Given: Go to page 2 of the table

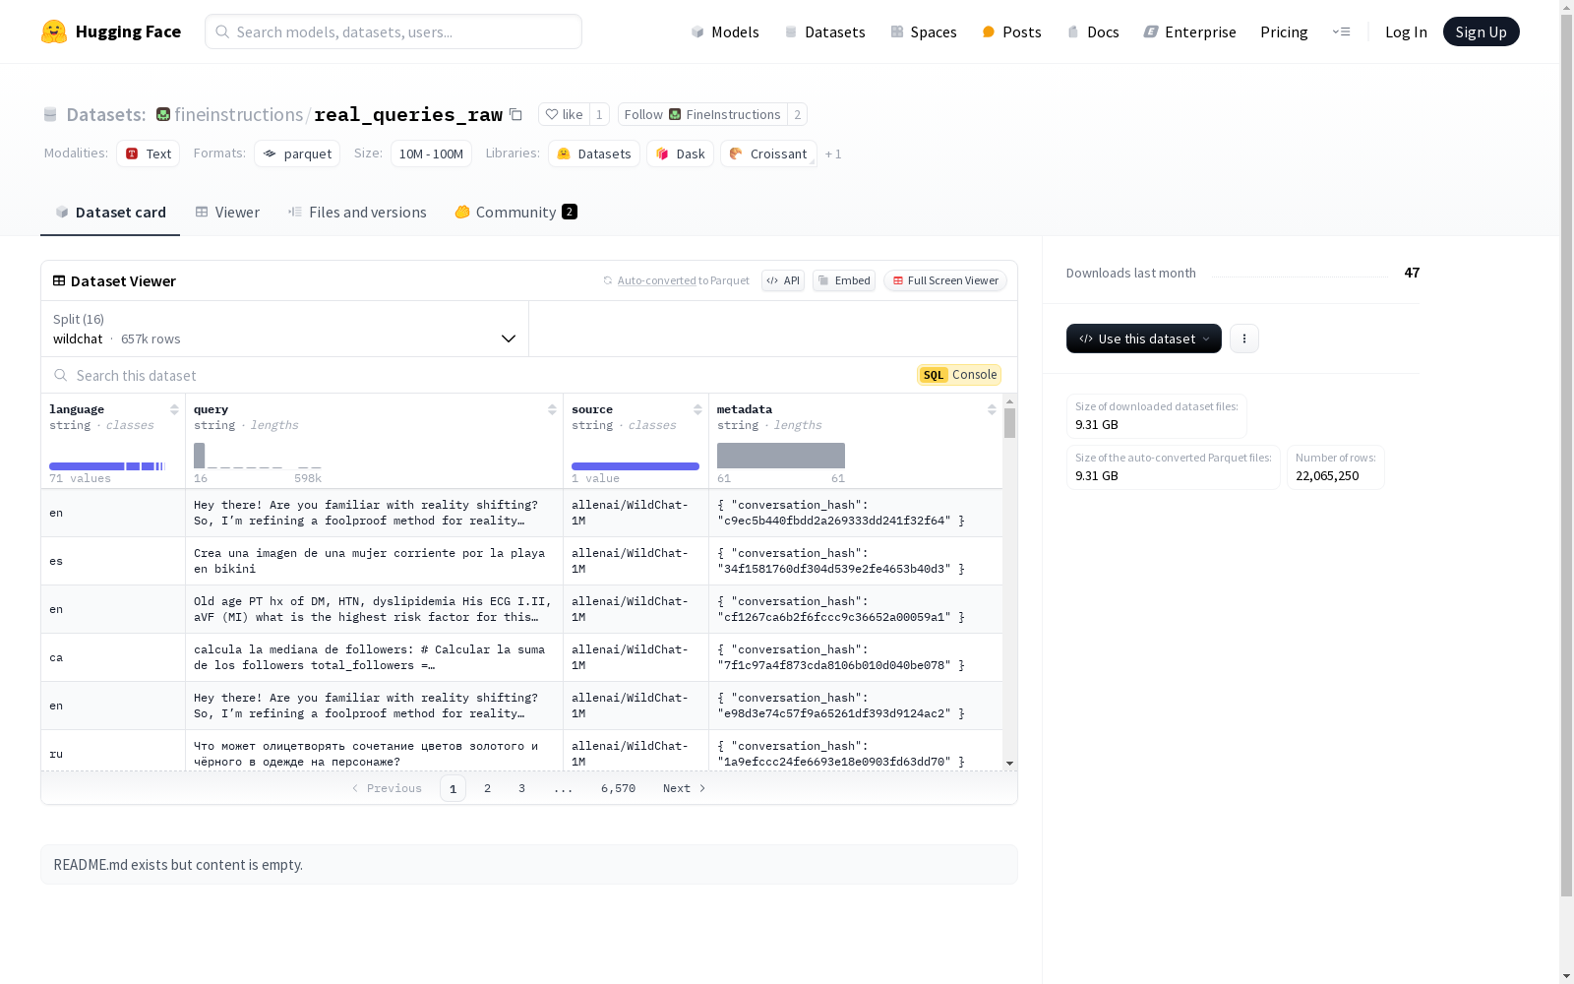Looking at the screenshot, I should coord(487,788).
